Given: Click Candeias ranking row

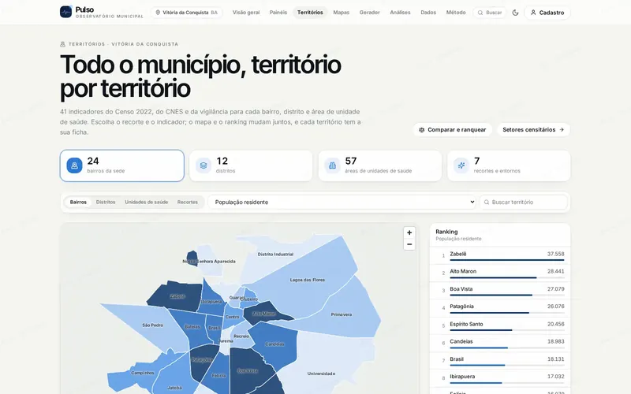Looking at the screenshot, I should click(x=500, y=343).
